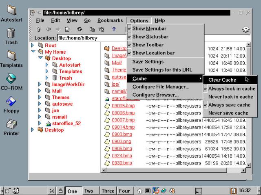261x195 pixels.
Task: Collapse the My Home tree node
Action: tap(33, 52)
